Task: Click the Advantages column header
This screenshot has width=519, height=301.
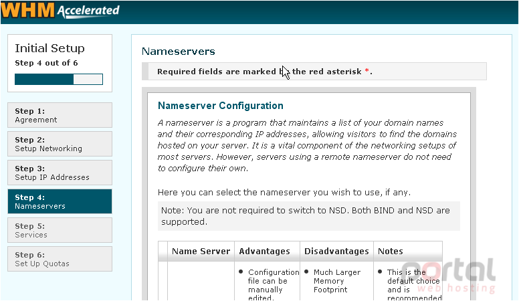Action: 267,252
